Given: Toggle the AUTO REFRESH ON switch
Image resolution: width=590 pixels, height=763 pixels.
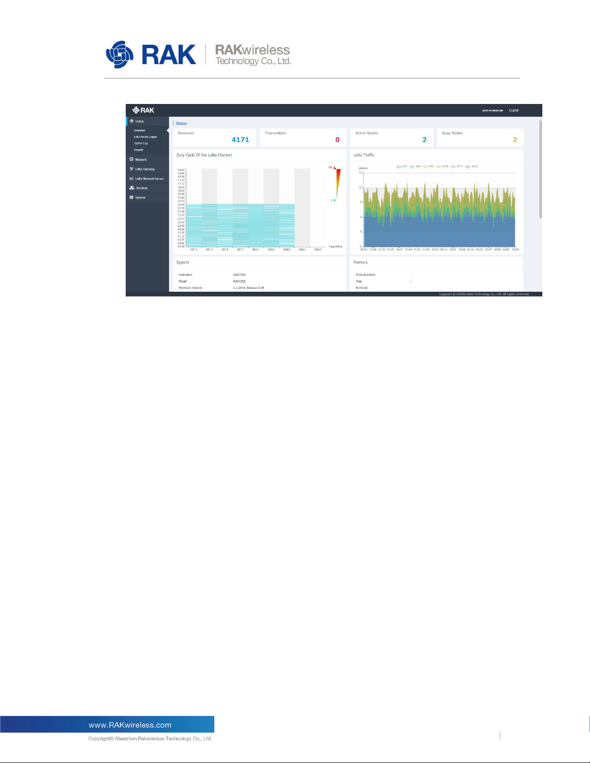Looking at the screenshot, I should click(492, 111).
